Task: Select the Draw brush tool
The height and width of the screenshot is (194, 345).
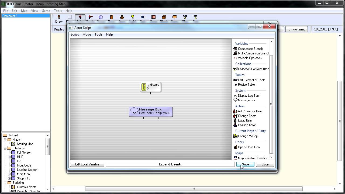Action: tap(59, 19)
